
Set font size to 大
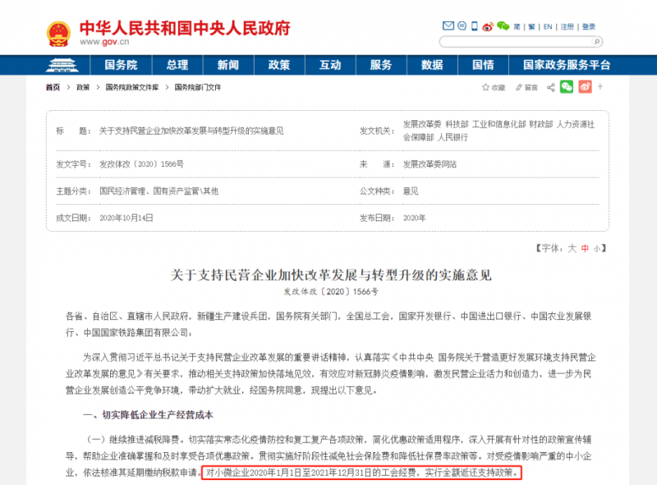point(572,247)
